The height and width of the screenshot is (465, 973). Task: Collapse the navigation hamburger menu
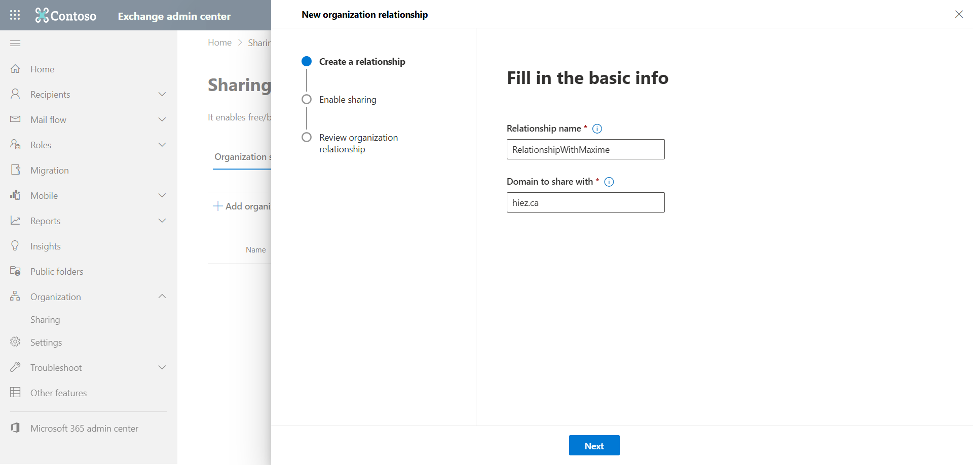click(15, 43)
